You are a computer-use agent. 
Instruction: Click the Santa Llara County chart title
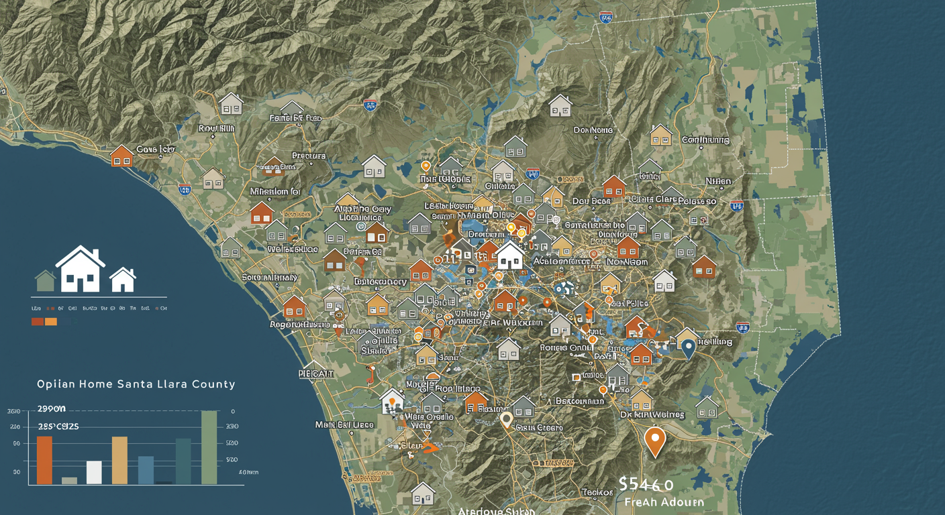click(136, 384)
